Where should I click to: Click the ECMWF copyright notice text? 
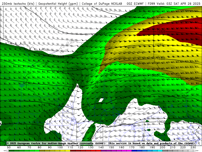[56, 143]
